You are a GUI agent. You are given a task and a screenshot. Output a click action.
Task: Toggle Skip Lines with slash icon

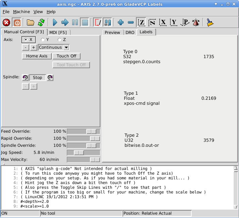(98, 23)
